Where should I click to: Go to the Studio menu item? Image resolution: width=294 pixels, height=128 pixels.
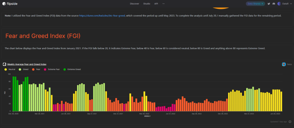[x=147, y=4]
